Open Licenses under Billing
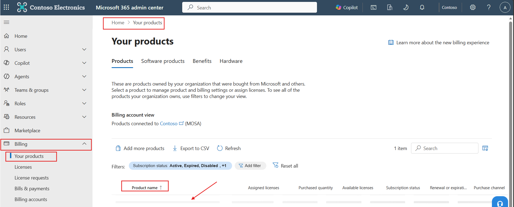This screenshot has height=207, width=514. tap(23, 167)
